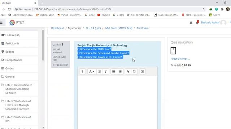
Task: Open the Login lms.ptut.edu bookmark
Action: tap(21, 15)
